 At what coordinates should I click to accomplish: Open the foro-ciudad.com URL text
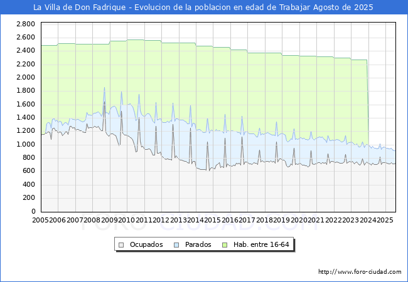[x=360, y=272]
